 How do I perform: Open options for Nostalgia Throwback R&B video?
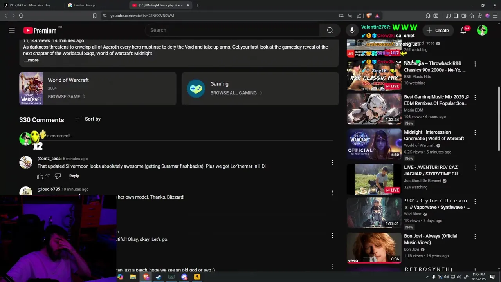[475, 64]
